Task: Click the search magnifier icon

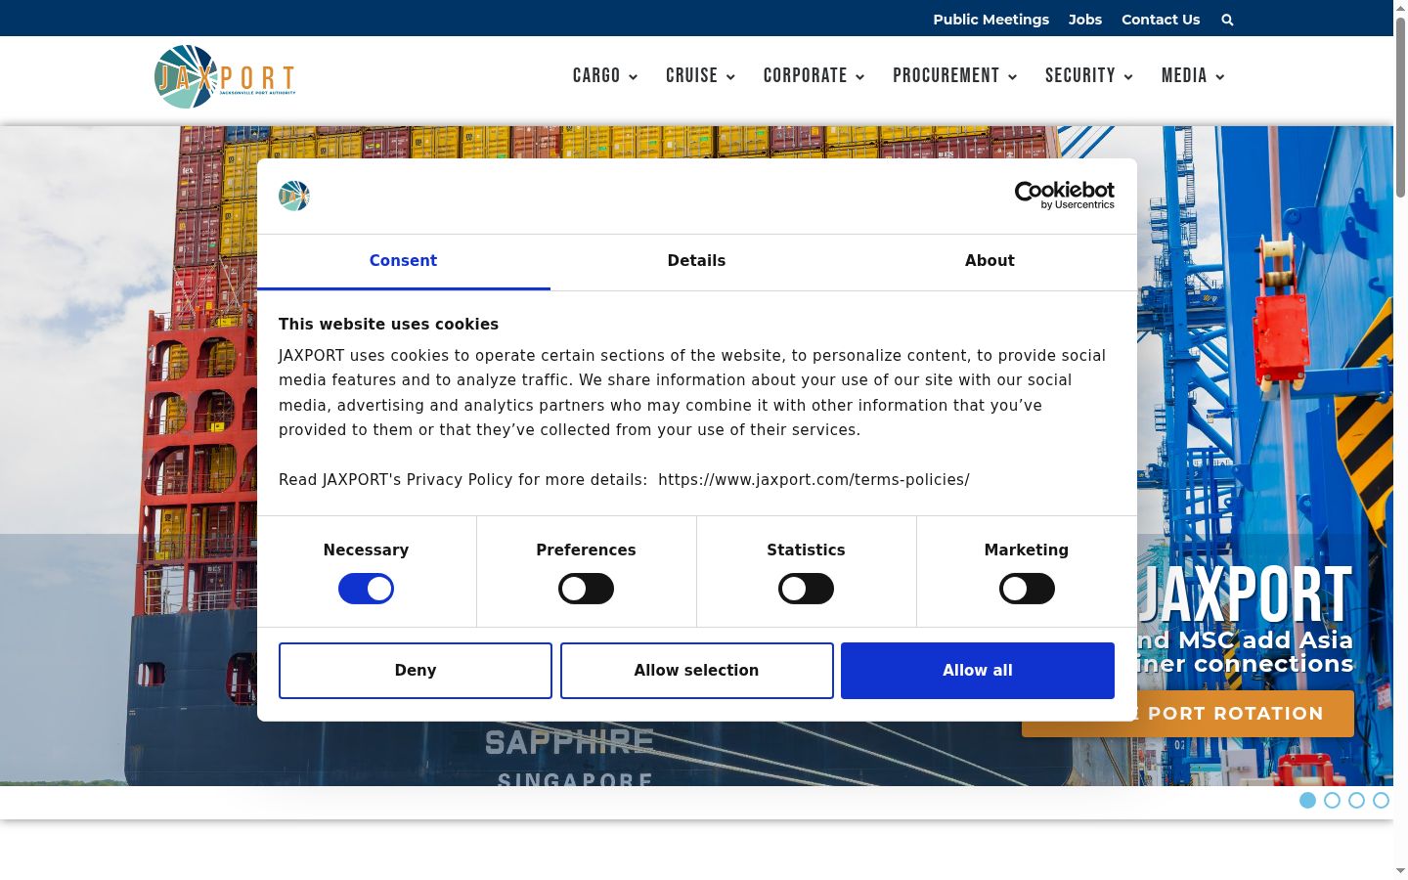Action: (x=1227, y=20)
